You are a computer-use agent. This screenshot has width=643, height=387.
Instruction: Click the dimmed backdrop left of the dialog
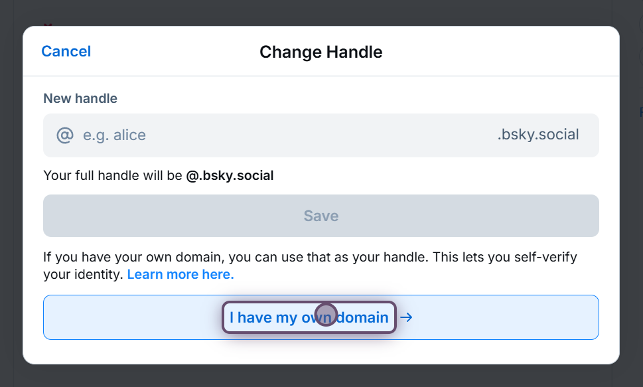coord(11,199)
